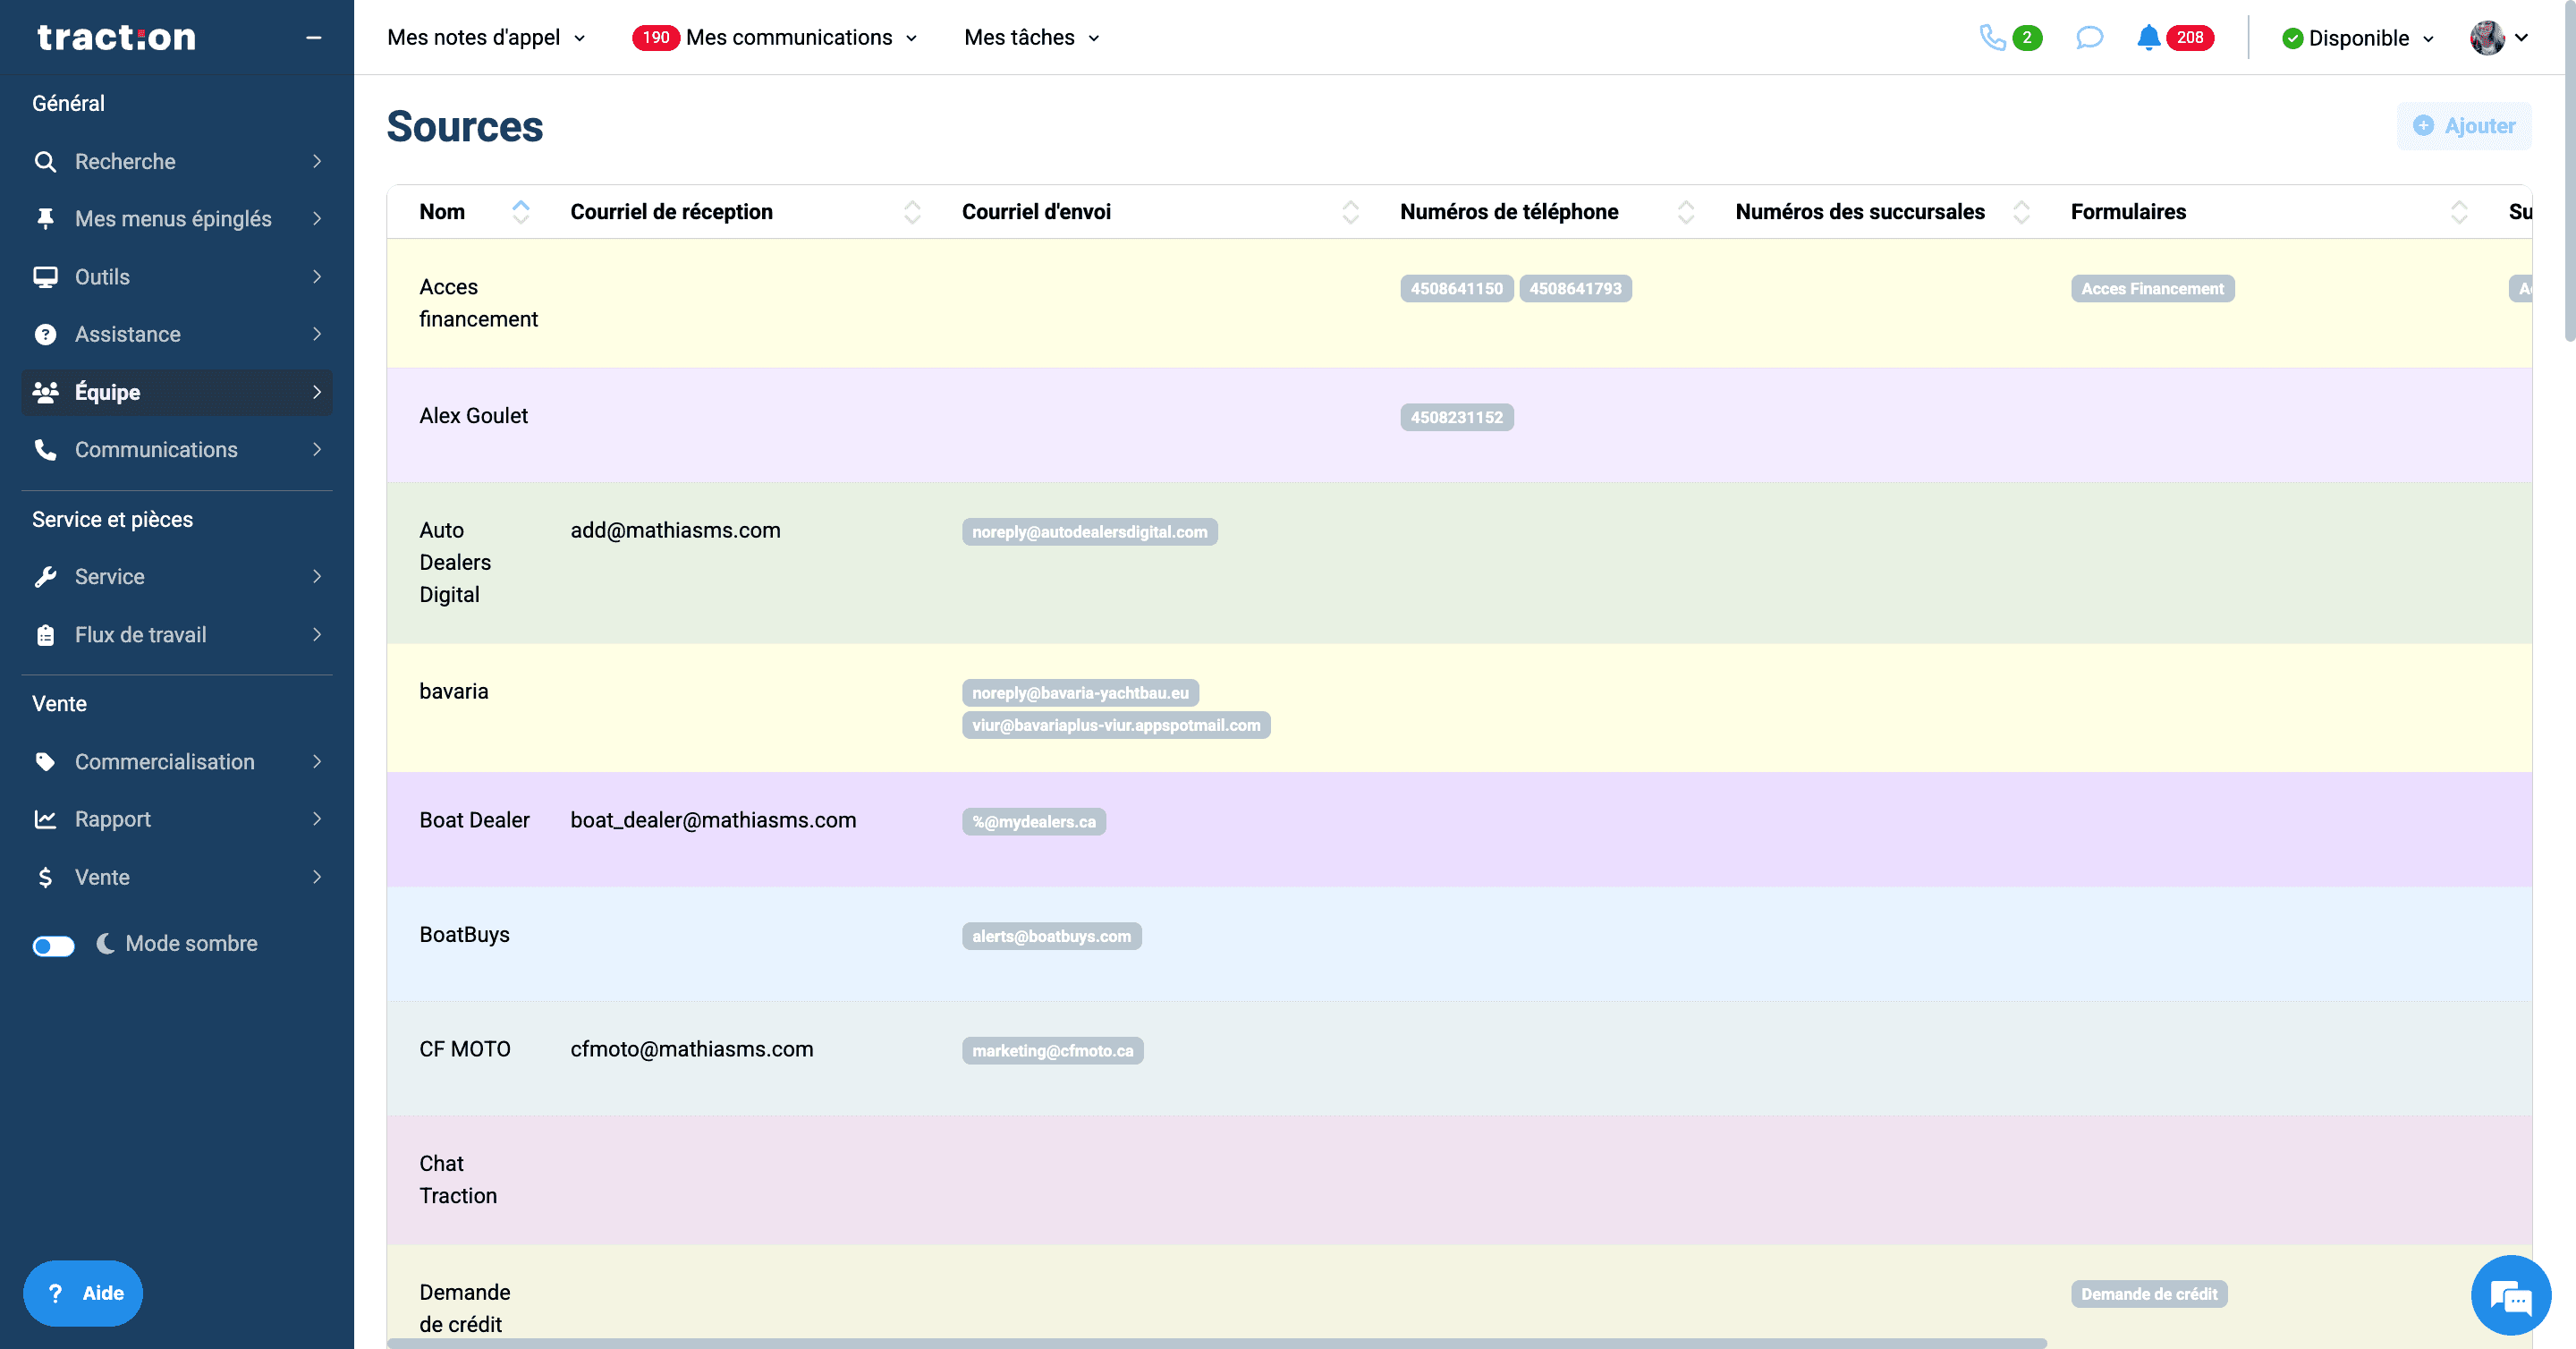Expand the Mes communications dropdown
2576x1349 pixels.
pos(775,37)
